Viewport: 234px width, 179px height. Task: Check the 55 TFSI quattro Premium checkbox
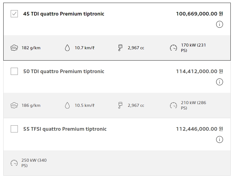pos(14,129)
